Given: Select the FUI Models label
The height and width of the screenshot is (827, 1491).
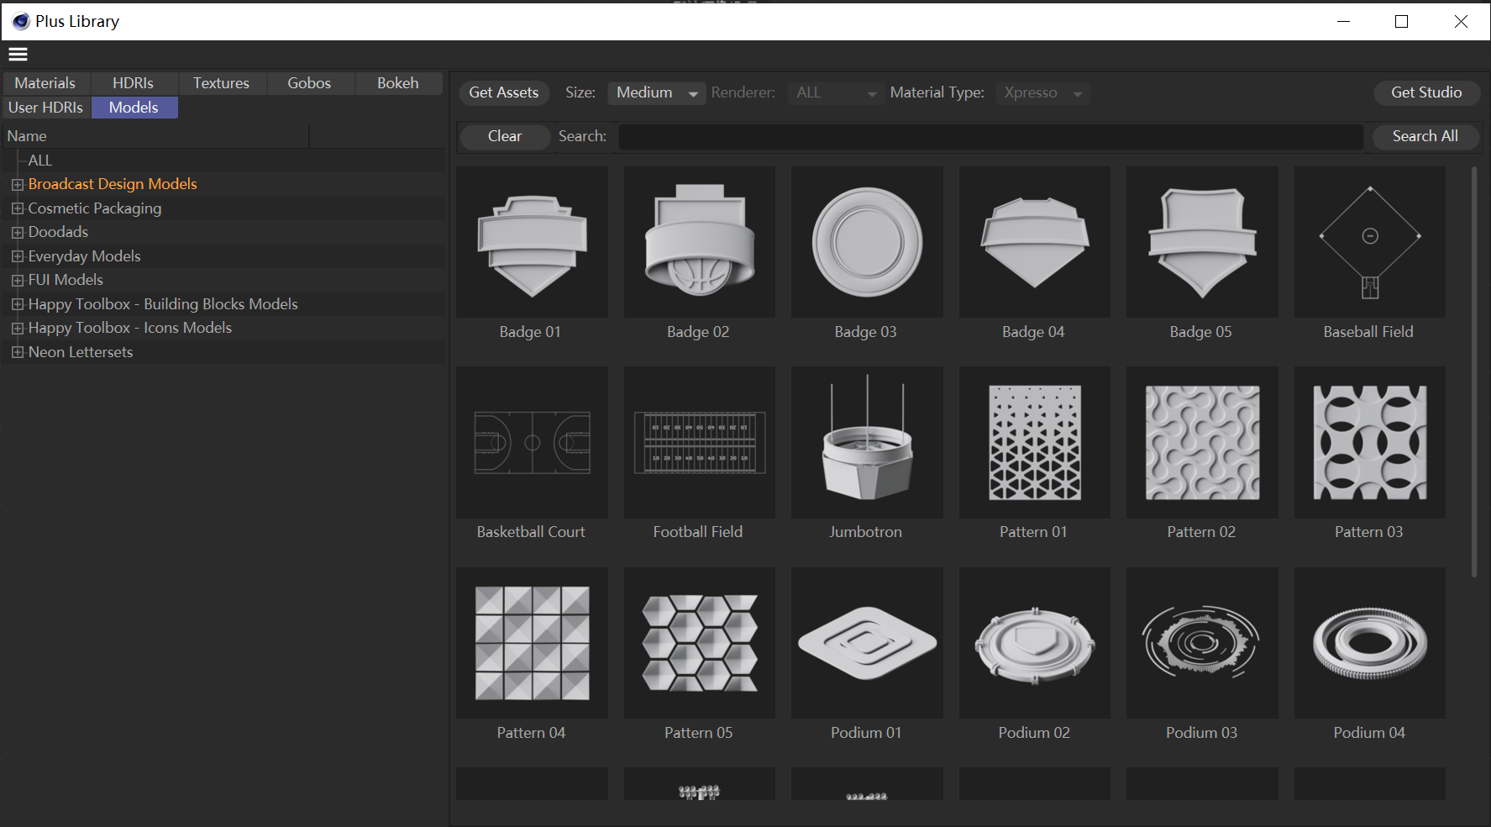Looking at the screenshot, I should tap(66, 280).
